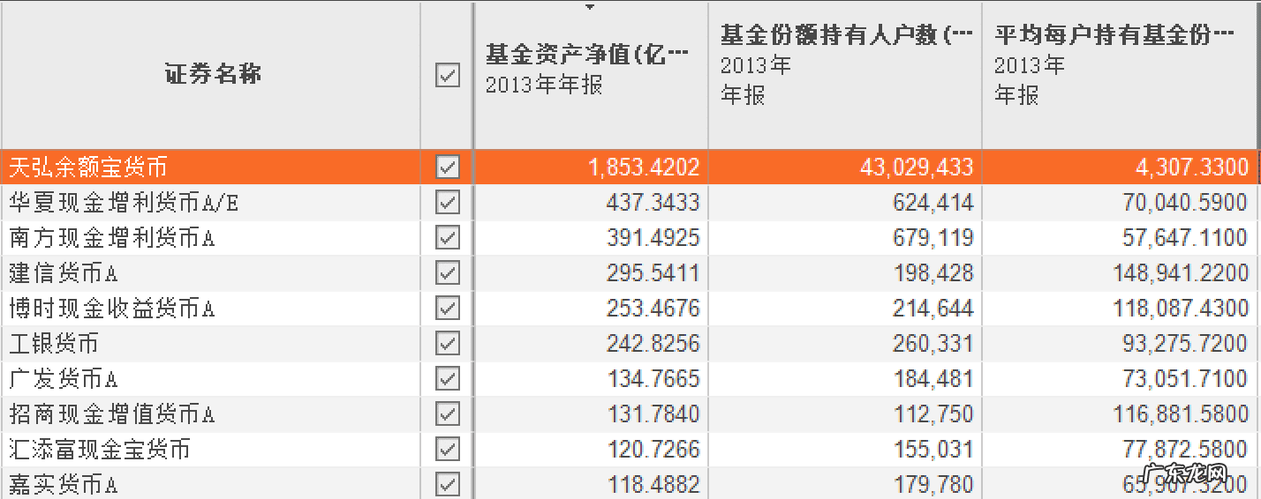1261x499 pixels.
Task: Uncheck the 华夏现金增利货币A/E row checkbox
Action: pyautogui.click(x=448, y=203)
